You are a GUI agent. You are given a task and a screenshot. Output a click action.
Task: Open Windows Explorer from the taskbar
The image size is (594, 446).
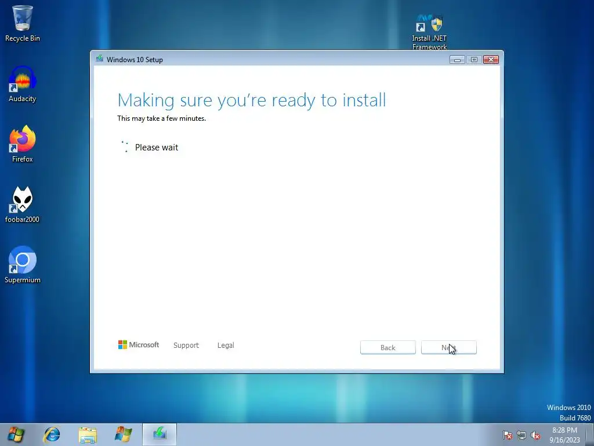(x=88, y=434)
